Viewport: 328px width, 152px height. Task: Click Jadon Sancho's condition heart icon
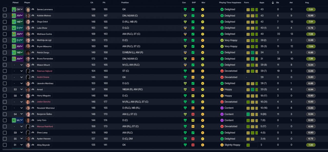click(x=185, y=102)
